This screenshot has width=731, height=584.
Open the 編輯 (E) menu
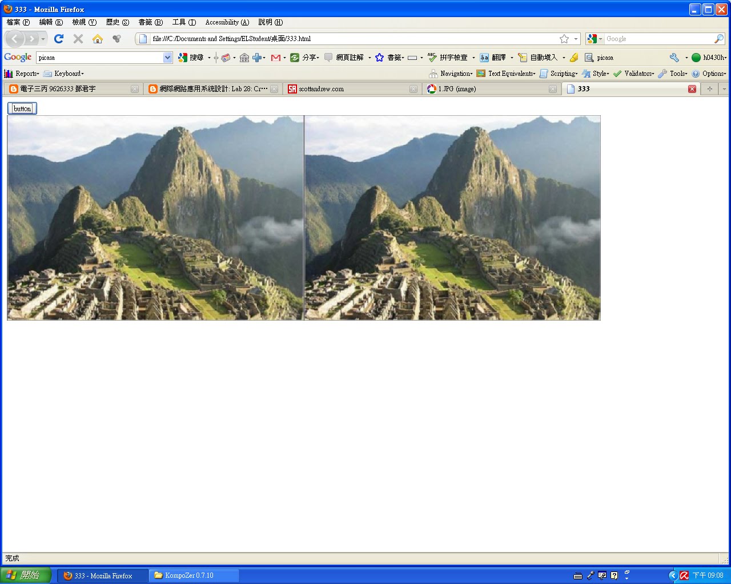51,22
